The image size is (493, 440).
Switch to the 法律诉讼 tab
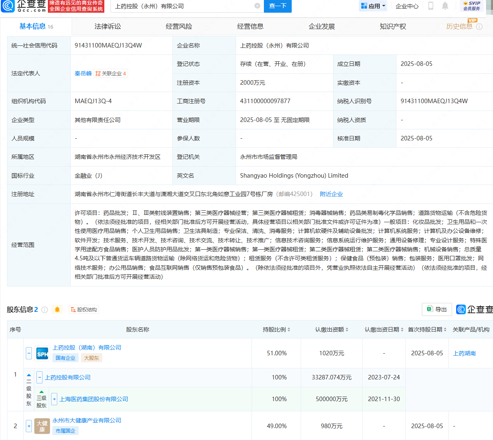pyautogui.click(x=108, y=27)
